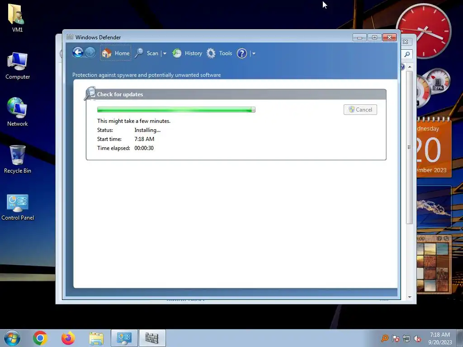Click the background window's search magnifier button

pos(407,54)
